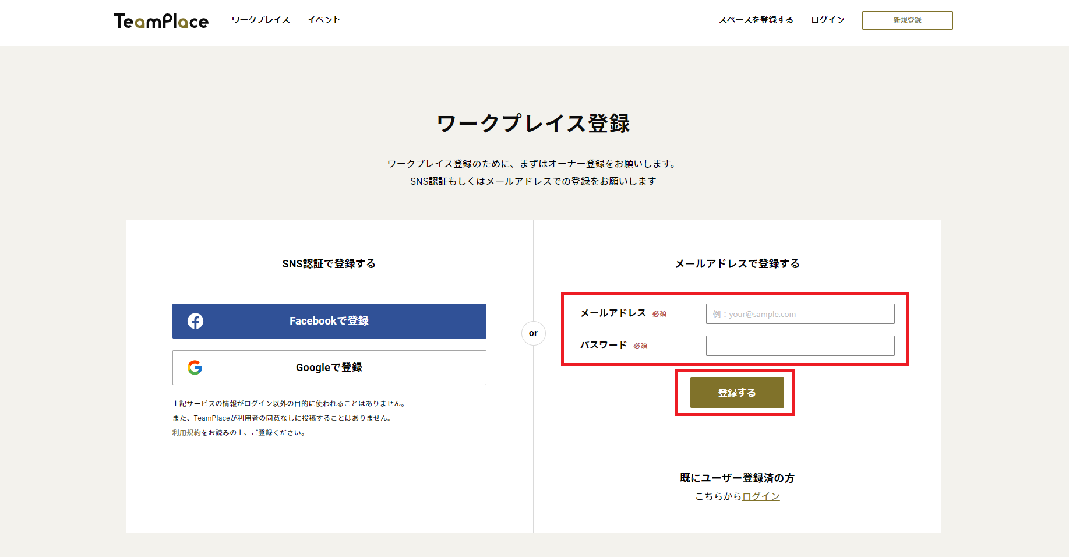Viewport: 1069px width, 557px height.
Task: Click the メールアドレスで登録する heading
Action: (738, 264)
